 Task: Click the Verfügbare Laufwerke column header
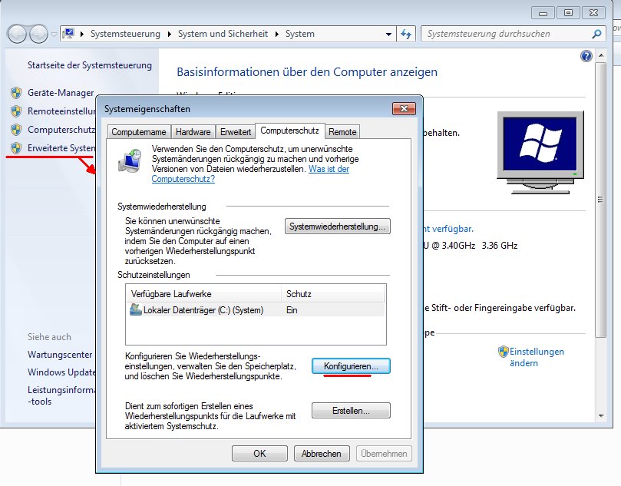point(204,294)
